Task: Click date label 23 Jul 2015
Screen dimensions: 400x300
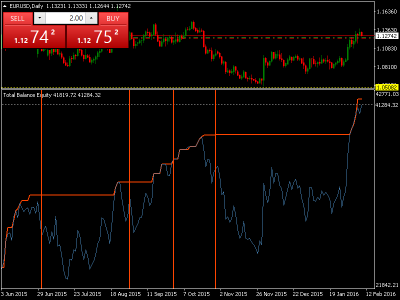Action: (87, 294)
